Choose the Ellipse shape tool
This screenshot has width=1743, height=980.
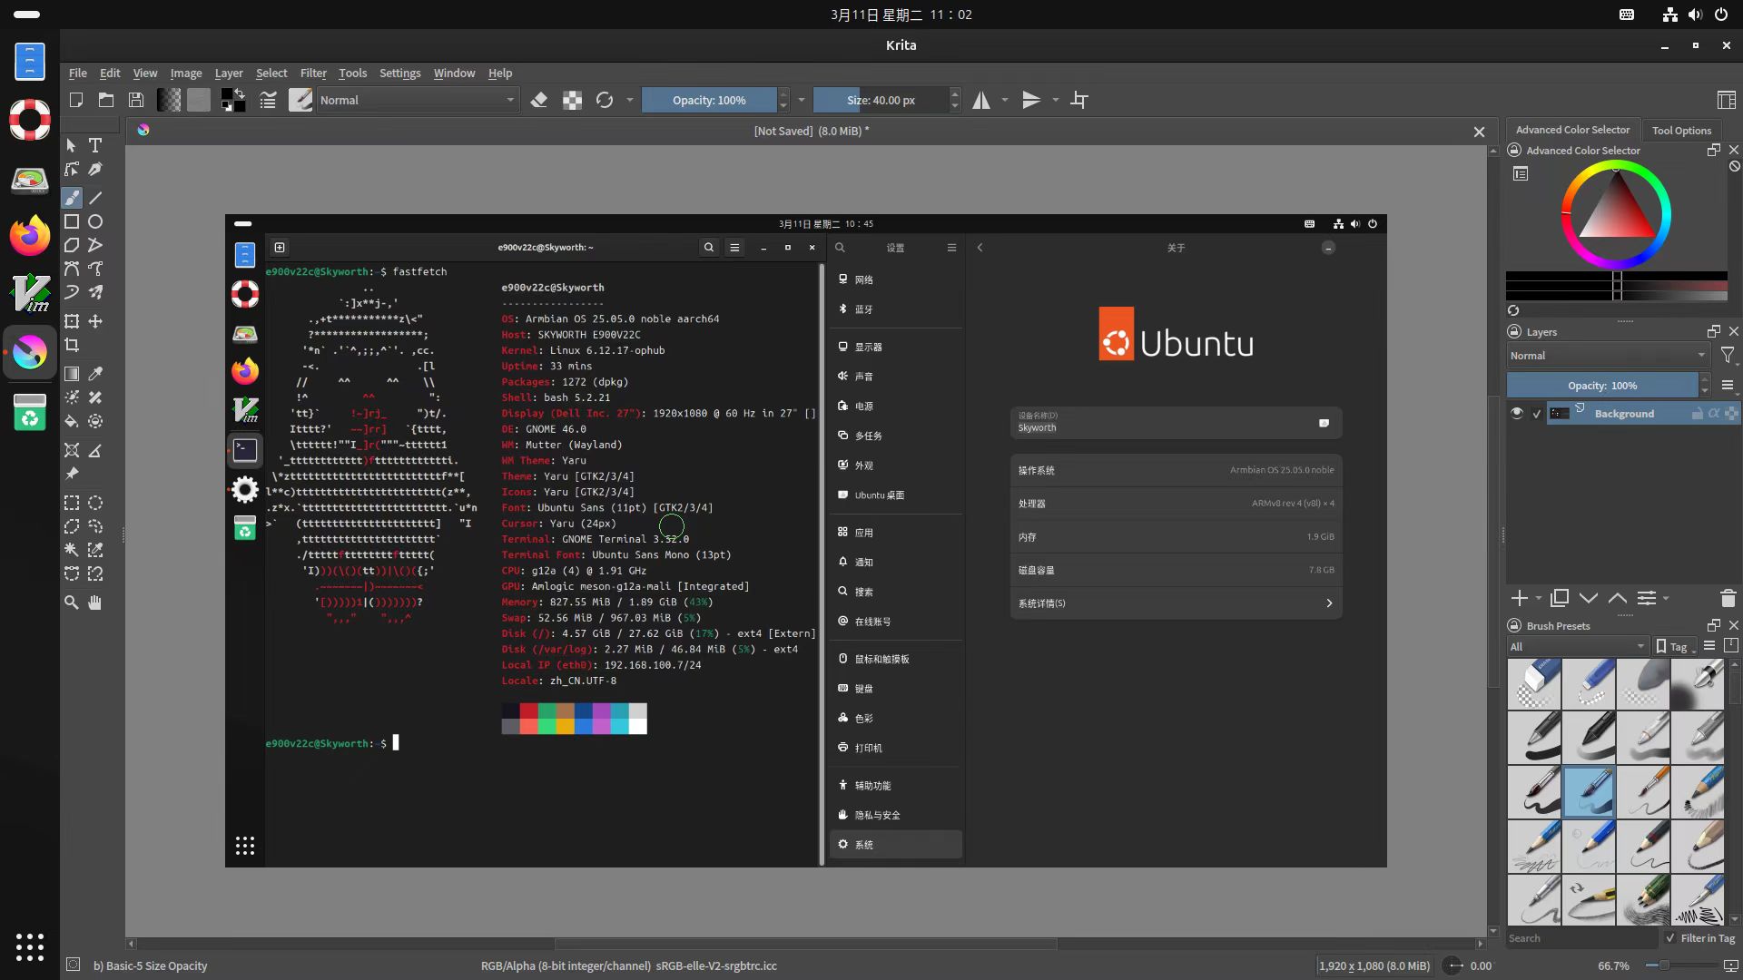tap(95, 221)
